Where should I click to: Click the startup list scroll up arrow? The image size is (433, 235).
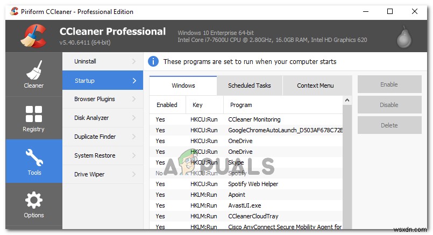[x=347, y=101]
